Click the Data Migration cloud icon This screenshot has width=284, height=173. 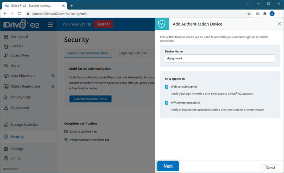point(6,76)
